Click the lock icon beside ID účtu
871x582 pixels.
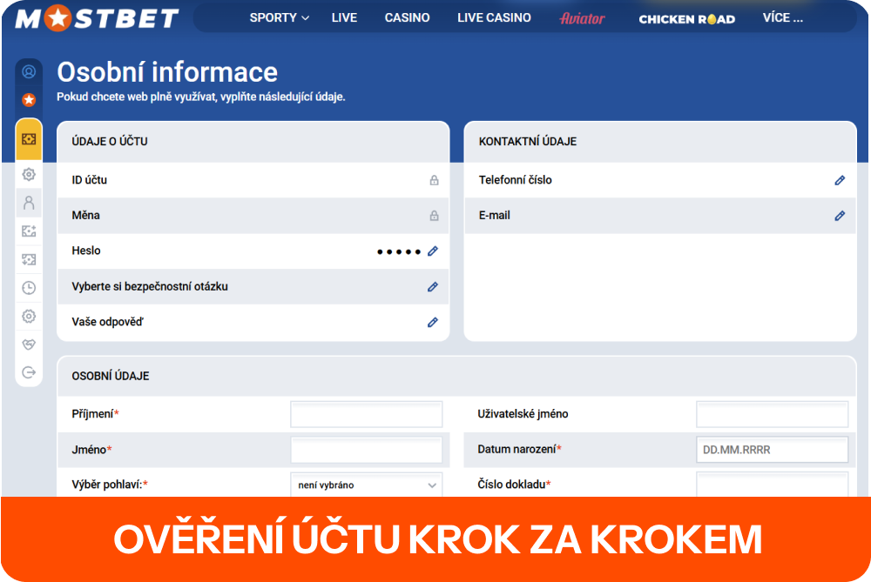click(x=435, y=180)
